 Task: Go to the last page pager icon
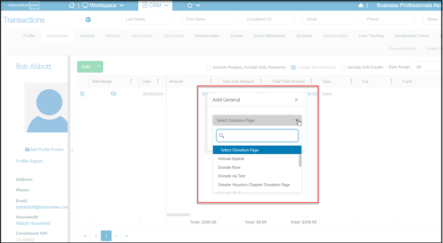[127, 236]
